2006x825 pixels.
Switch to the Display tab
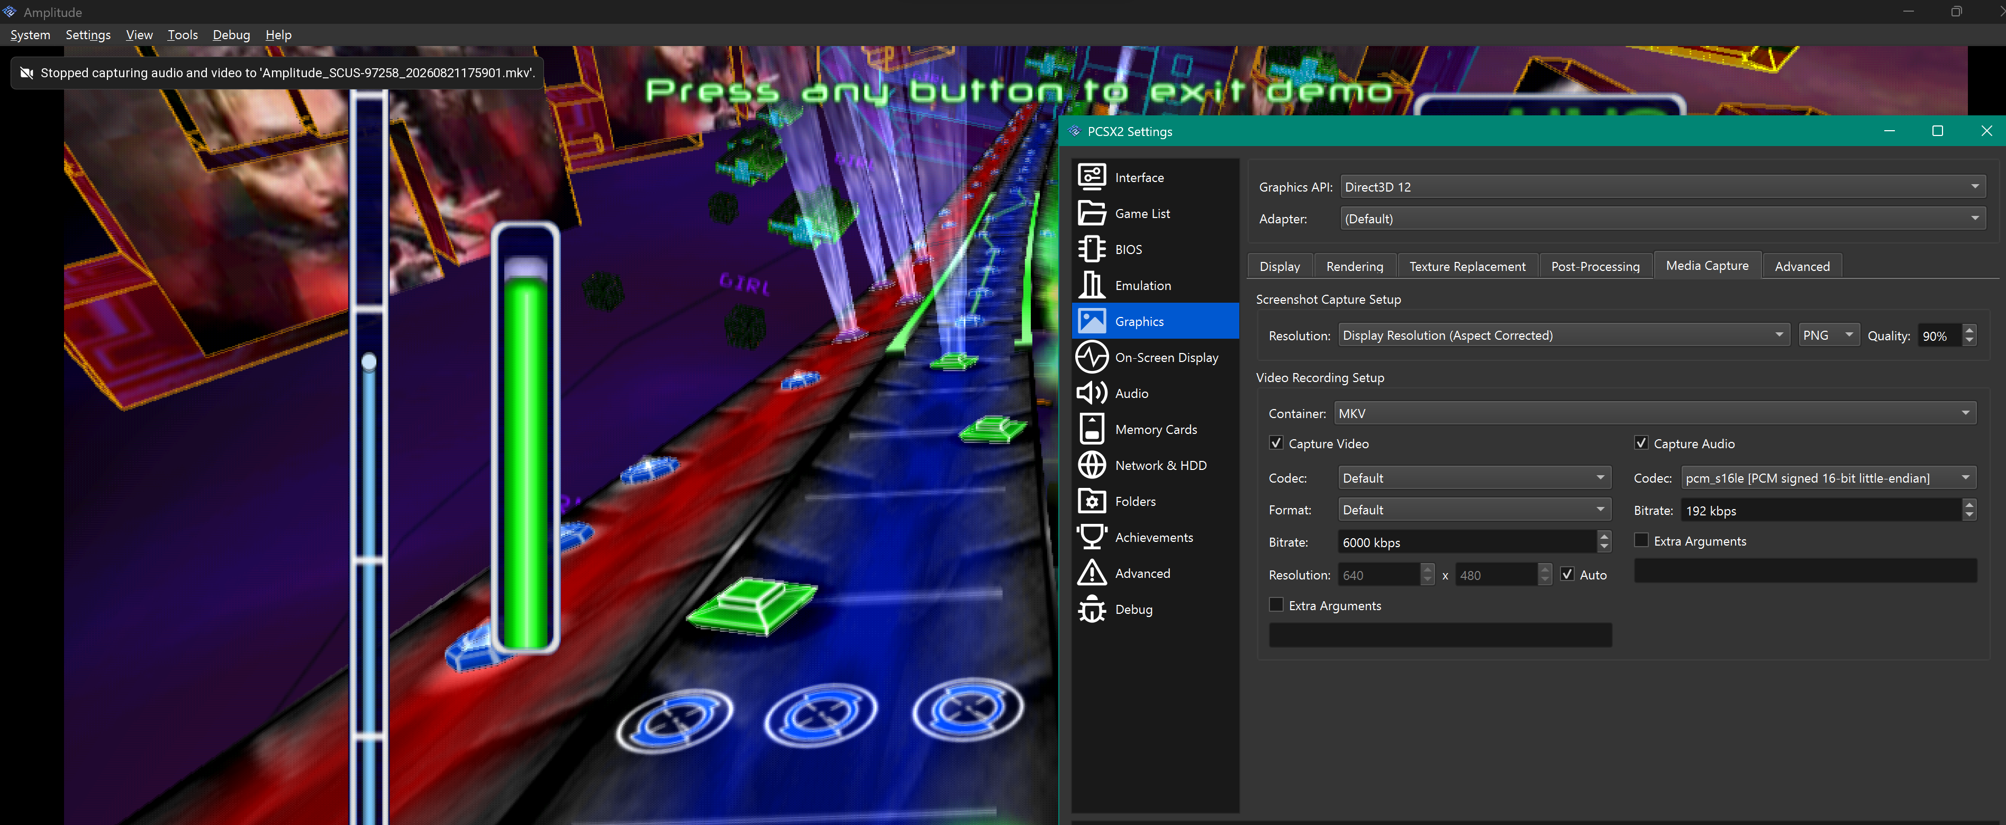coord(1279,266)
